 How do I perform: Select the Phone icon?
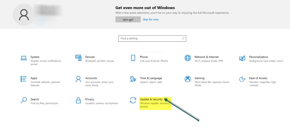[x=133, y=58]
